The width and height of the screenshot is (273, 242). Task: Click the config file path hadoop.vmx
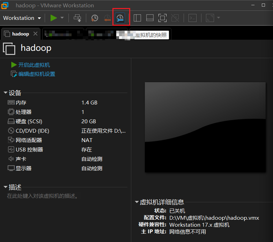214,218
